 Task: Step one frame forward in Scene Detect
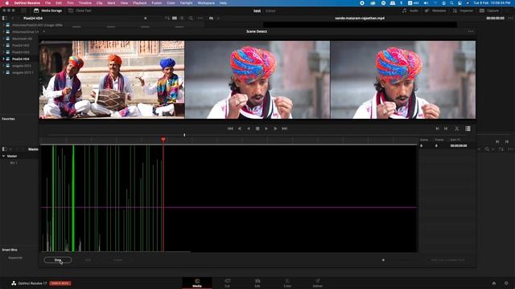(x=275, y=128)
